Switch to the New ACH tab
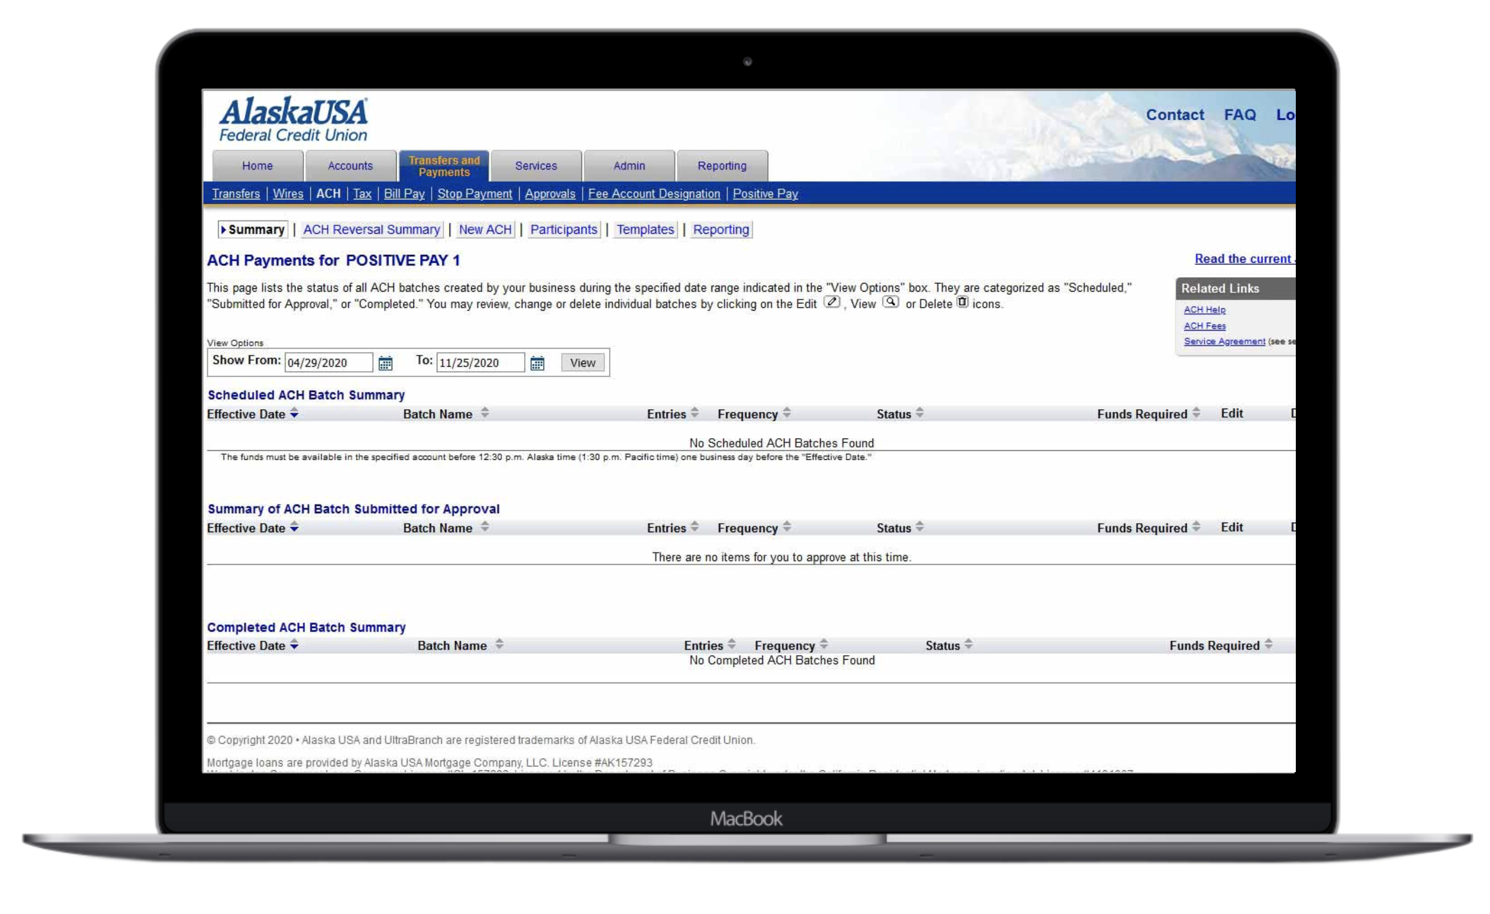This screenshot has width=1490, height=914. [x=485, y=229]
